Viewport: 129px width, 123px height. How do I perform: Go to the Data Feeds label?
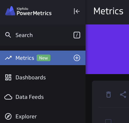click(30, 97)
